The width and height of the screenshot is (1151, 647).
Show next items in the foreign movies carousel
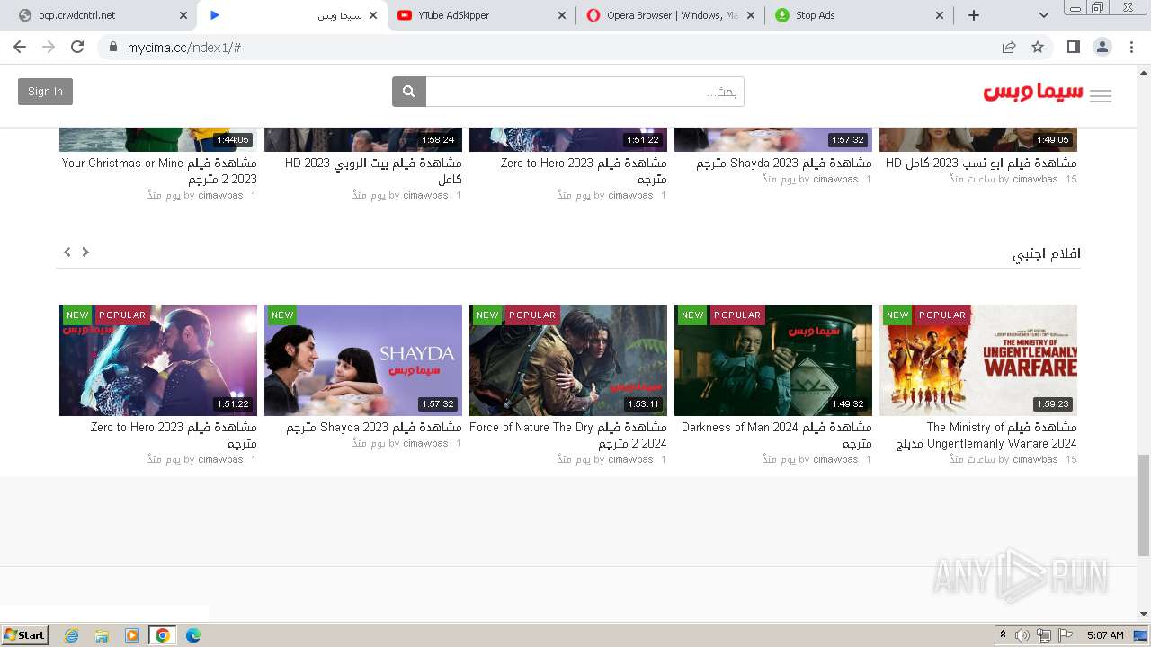[85, 253]
